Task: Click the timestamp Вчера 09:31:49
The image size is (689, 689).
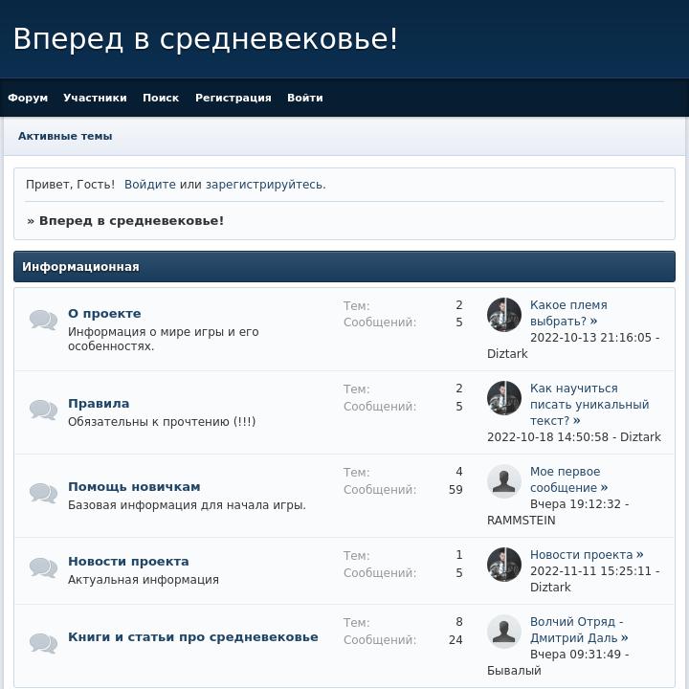Action: click(x=575, y=655)
